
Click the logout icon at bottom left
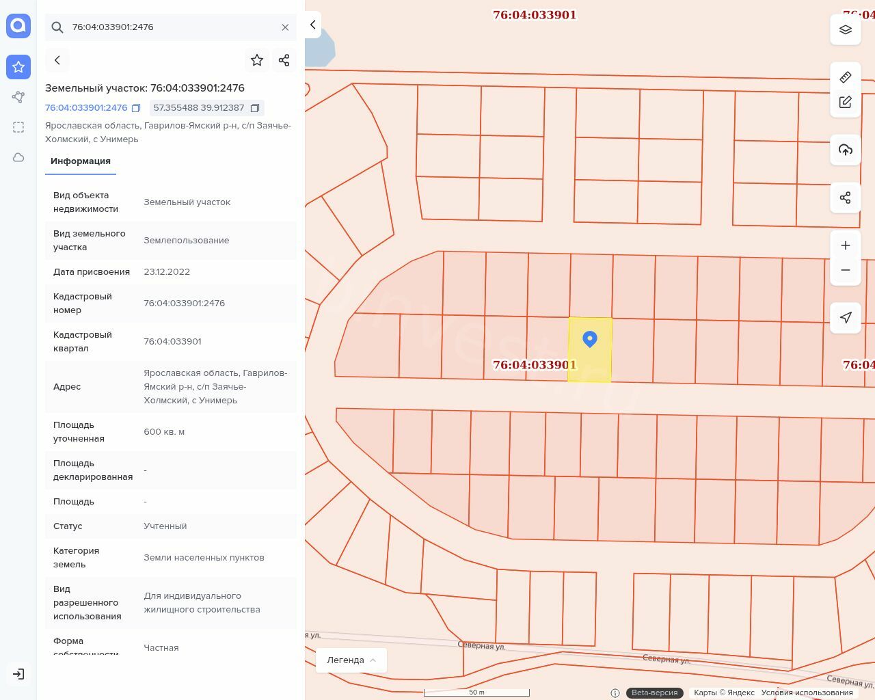click(18, 674)
